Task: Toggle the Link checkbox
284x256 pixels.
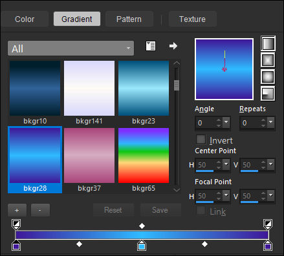Action: click(201, 211)
